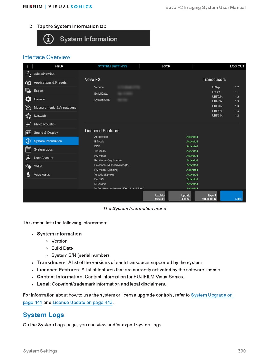Screen dimensions: 269x355
Task: Click the System Information info icon in sidebar
Action: point(28,141)
